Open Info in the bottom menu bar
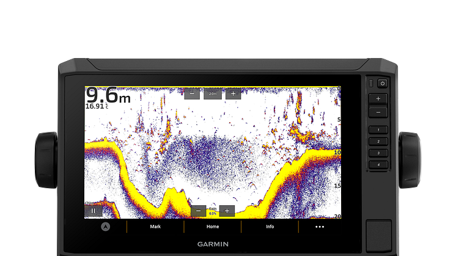 (270, 227)
